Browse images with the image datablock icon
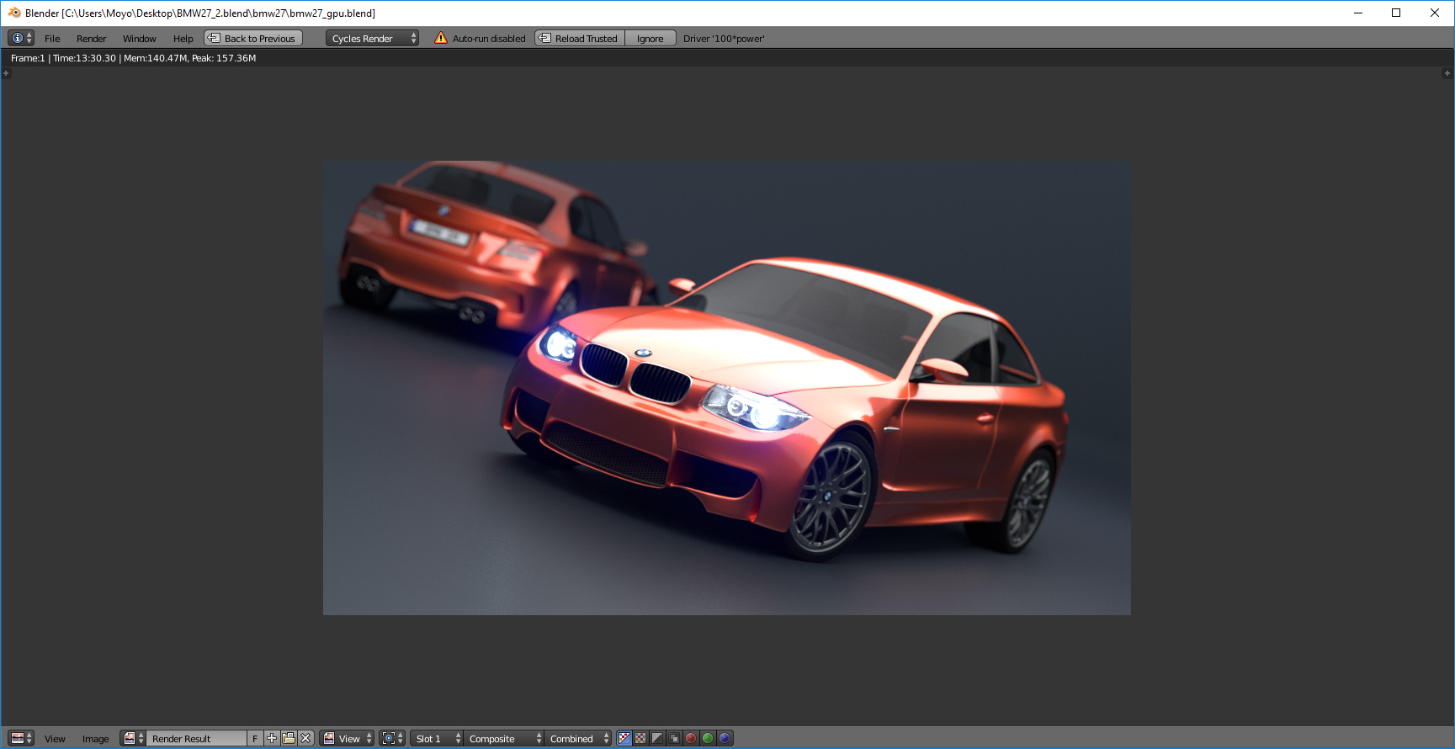Image resolution: width=1455 pixels, height=749 pixels. click(x=133, y=738)
